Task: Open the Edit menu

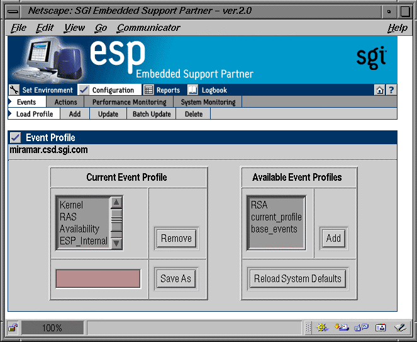Action: [x=45, y=28]
